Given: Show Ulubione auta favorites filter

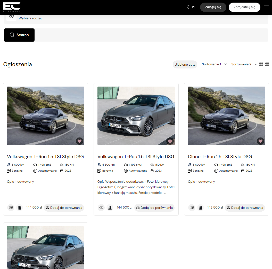Looking at the screenshot, I should click(x=185, y=65).
